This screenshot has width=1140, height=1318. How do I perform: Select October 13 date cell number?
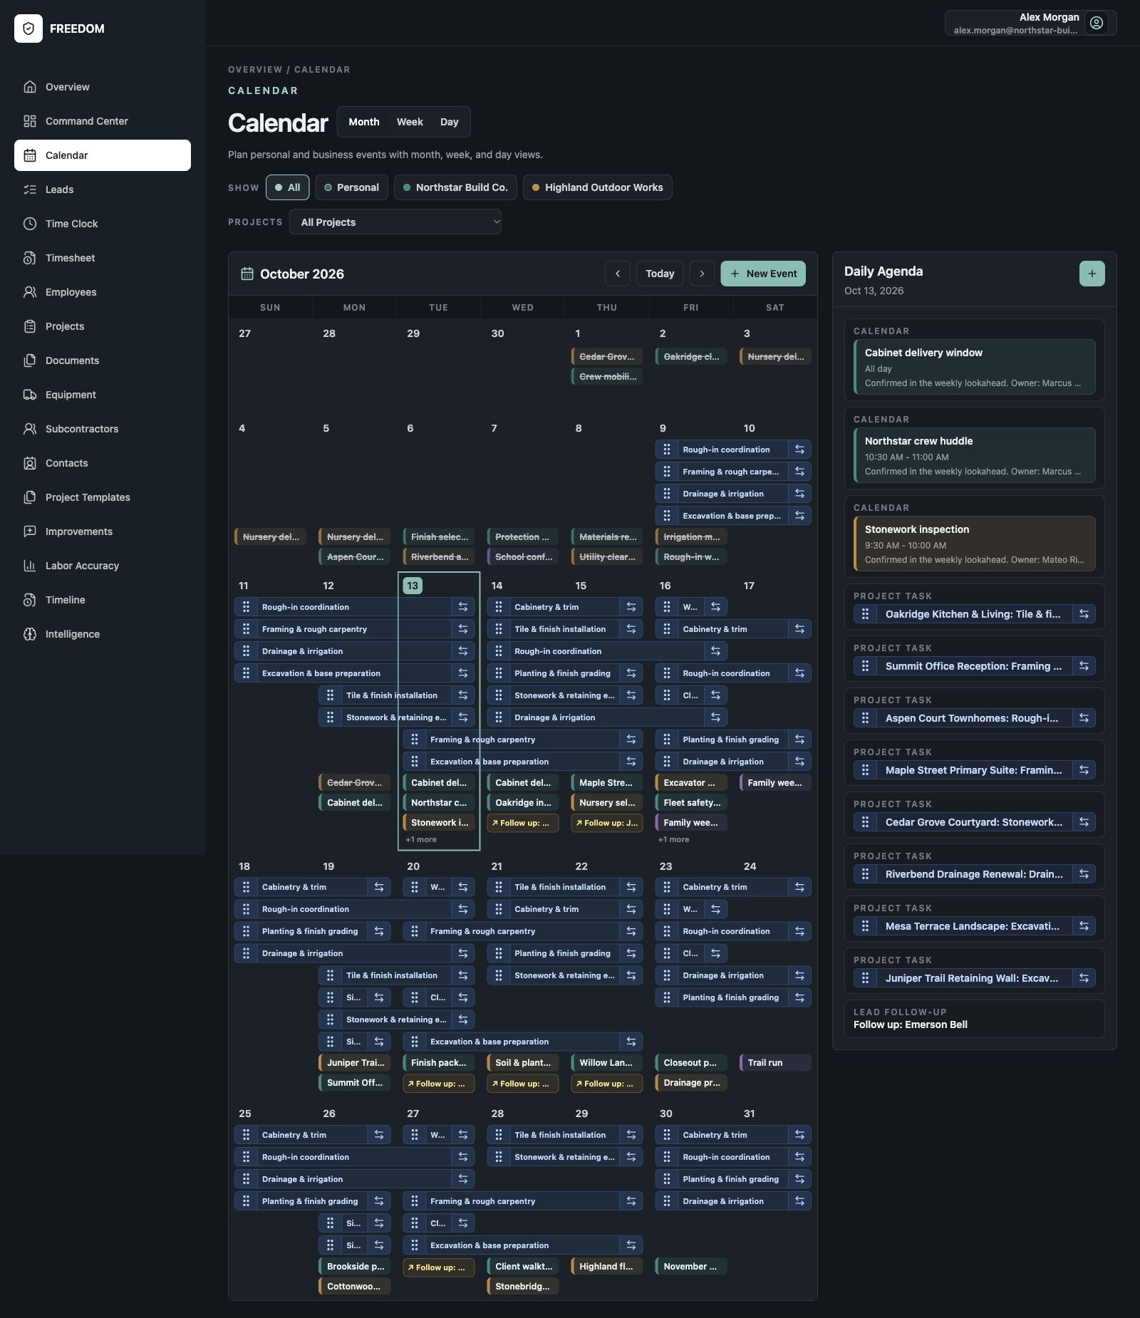[x=413, y=586]
